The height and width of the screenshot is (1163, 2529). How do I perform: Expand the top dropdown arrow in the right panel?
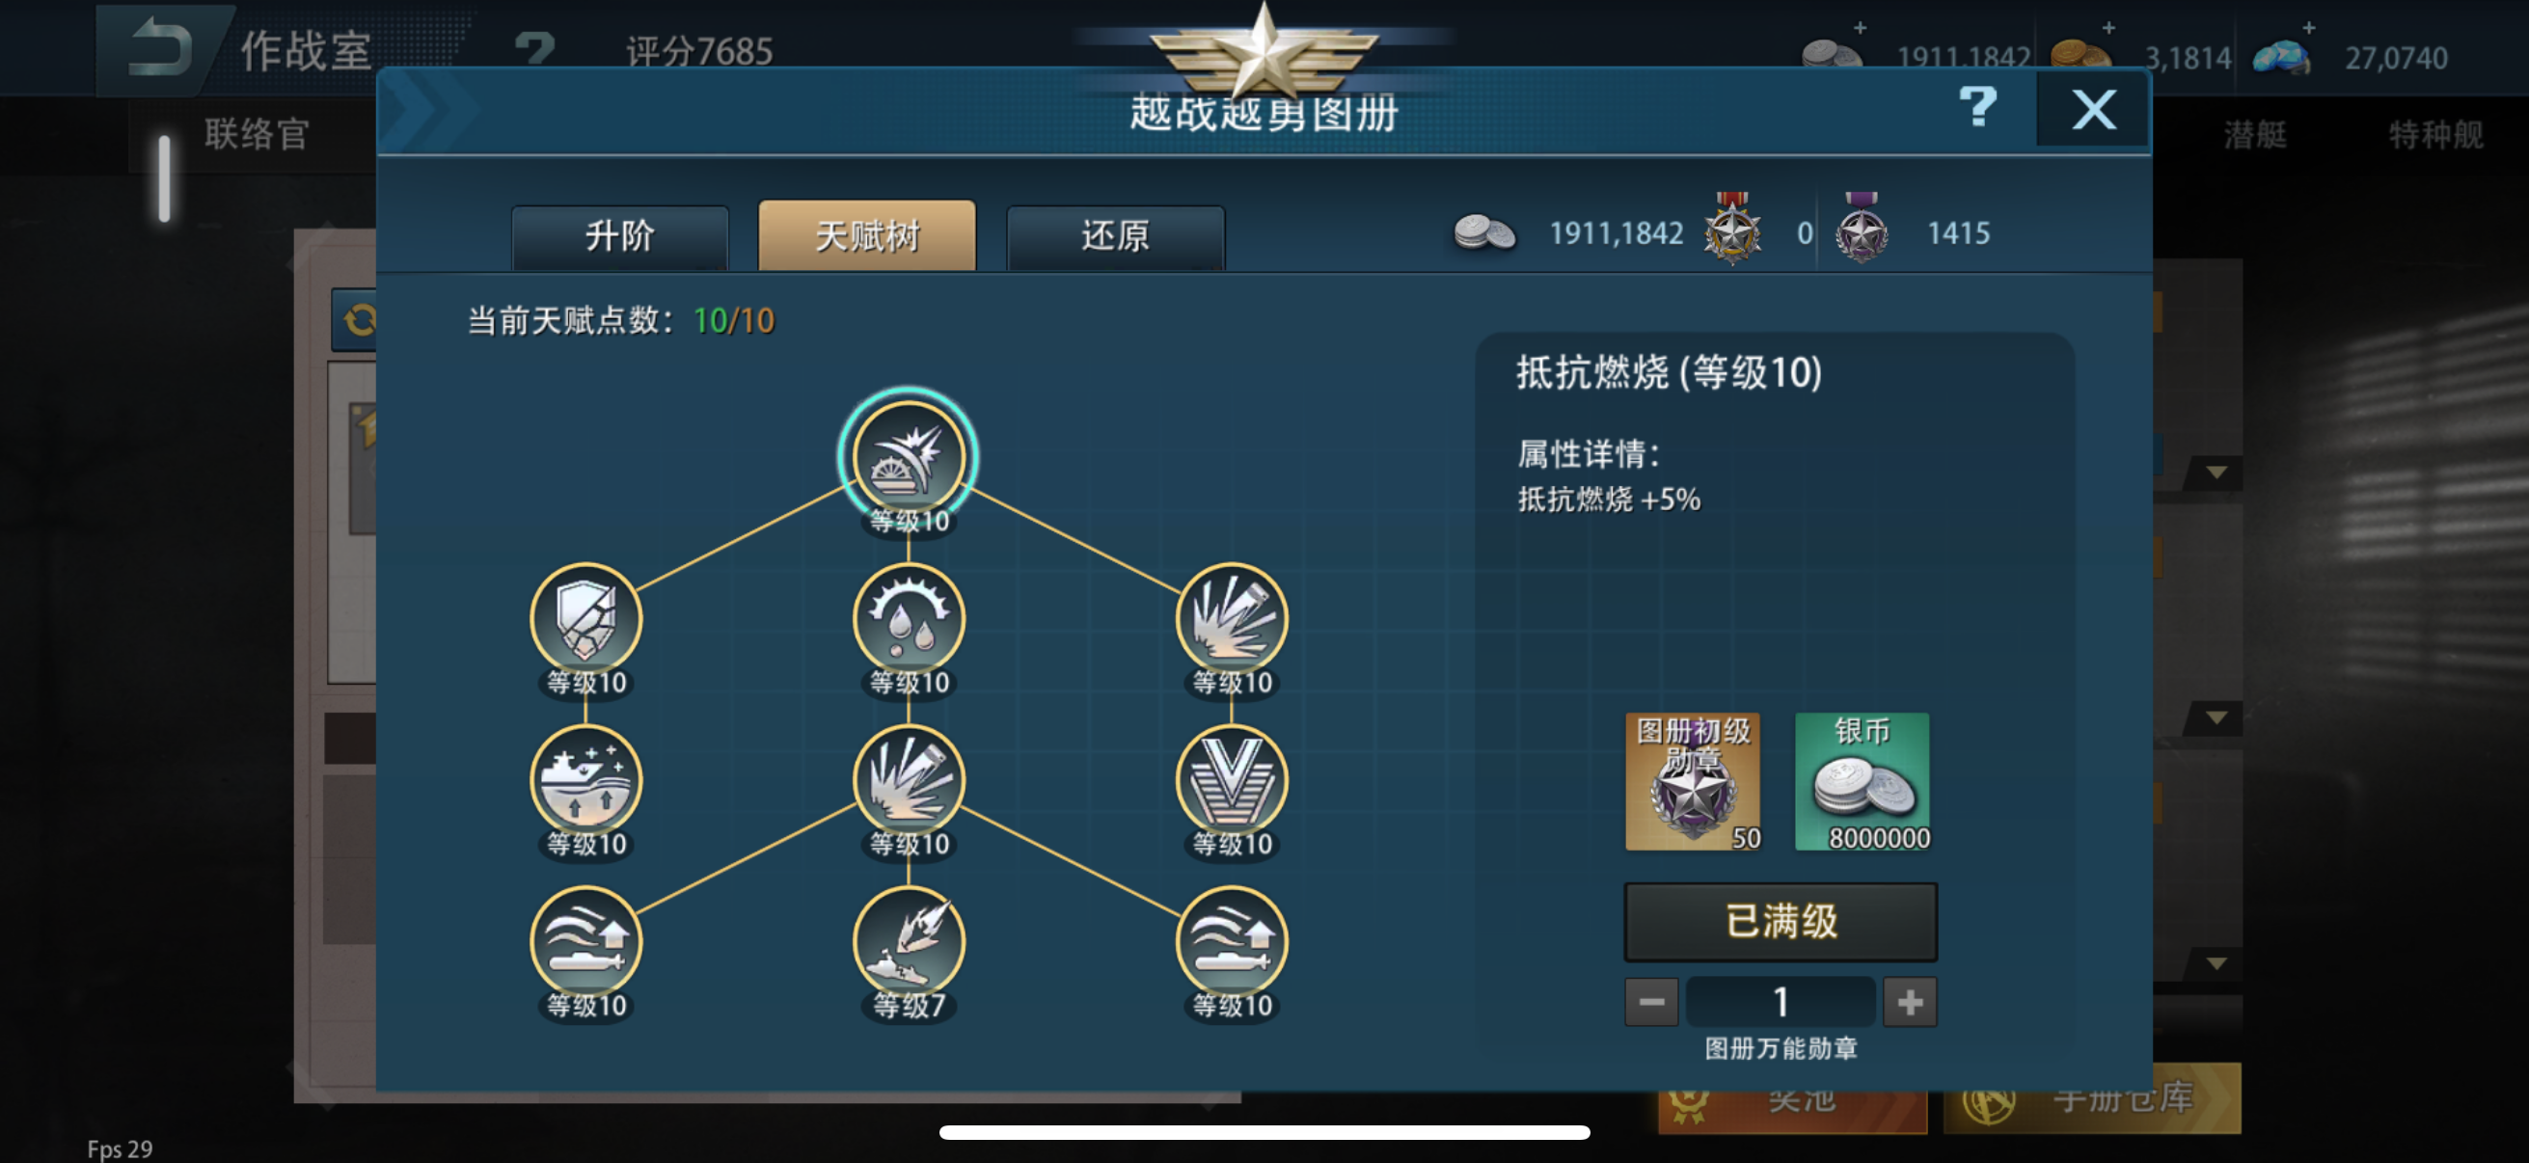click(x=2216, y=473)
